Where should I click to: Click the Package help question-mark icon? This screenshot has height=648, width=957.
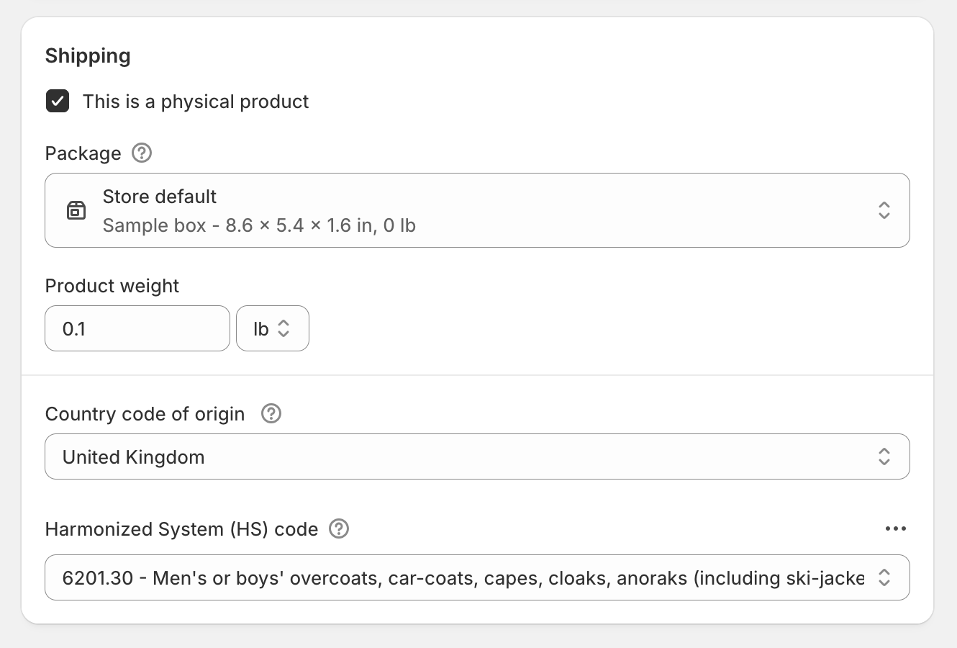coord(142,153)
